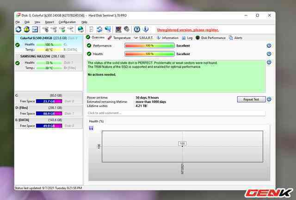Image resolution: width=296 pixels, height=200 pixels.
Task: Click the '4.21 TB' lifetime writes value
Action: (x=141, y=106)
